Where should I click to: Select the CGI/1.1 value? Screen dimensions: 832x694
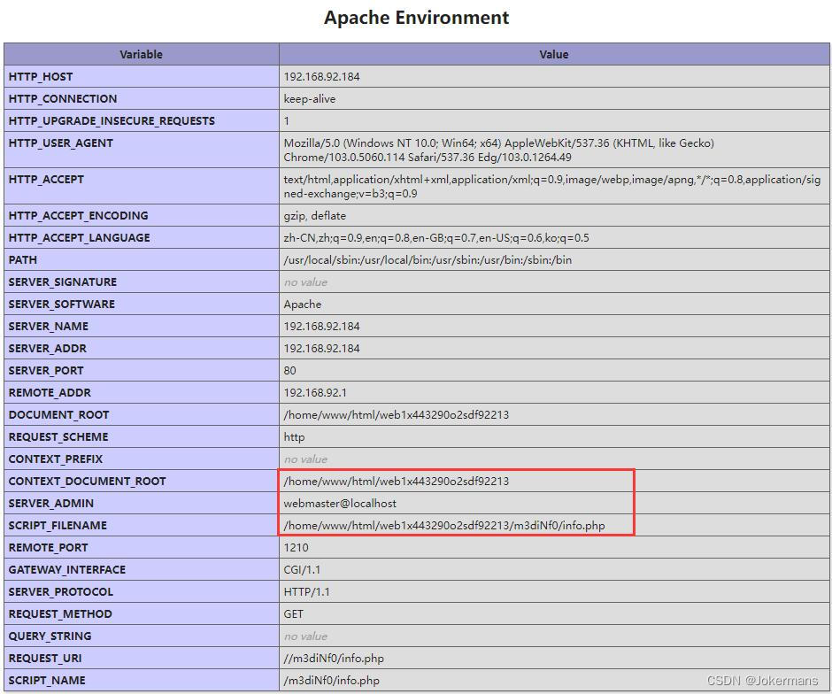tap(302, 570)
